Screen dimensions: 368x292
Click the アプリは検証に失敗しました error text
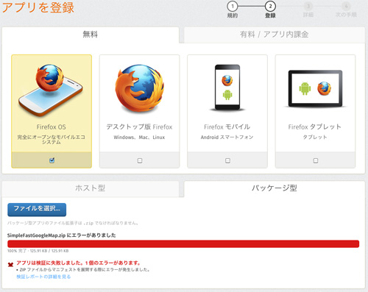coord(78,263)
